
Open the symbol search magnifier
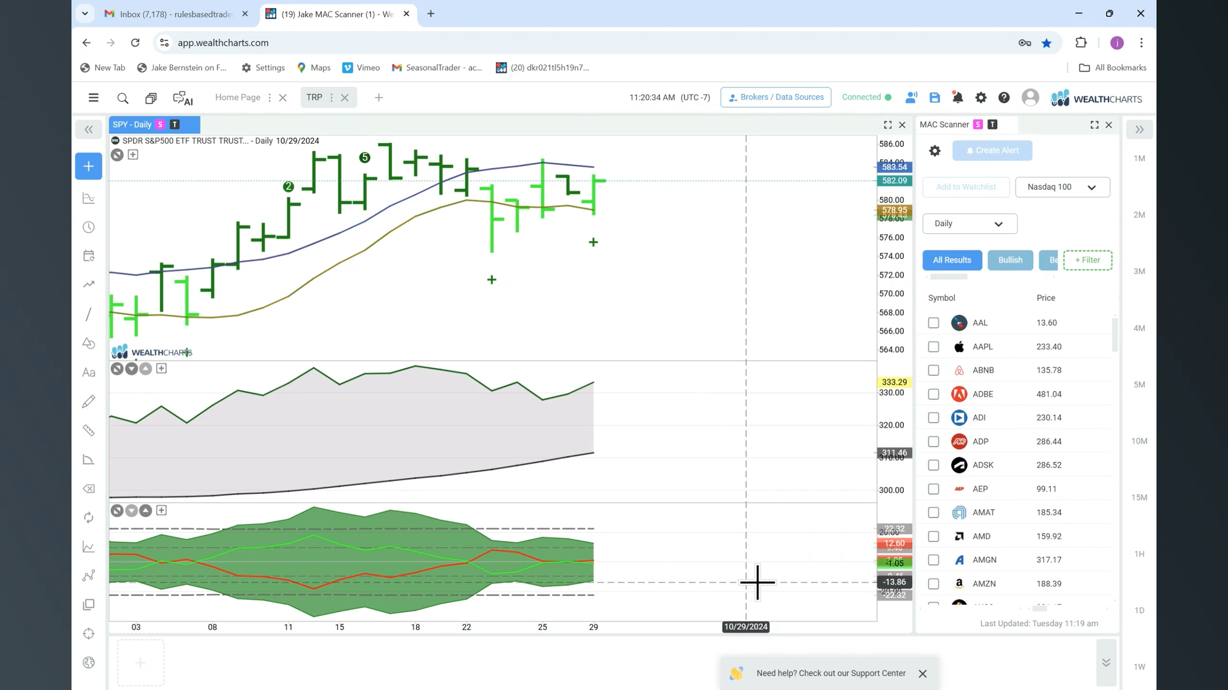pyautogui.click(x=123, y=98)
